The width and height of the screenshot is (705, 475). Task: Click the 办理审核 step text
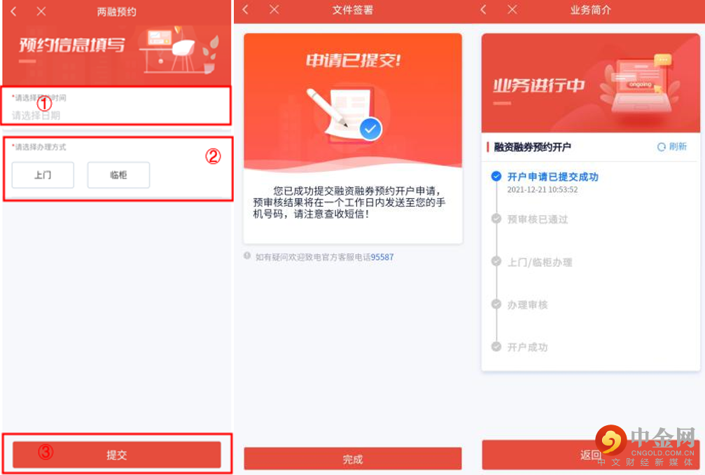(527, 305)
